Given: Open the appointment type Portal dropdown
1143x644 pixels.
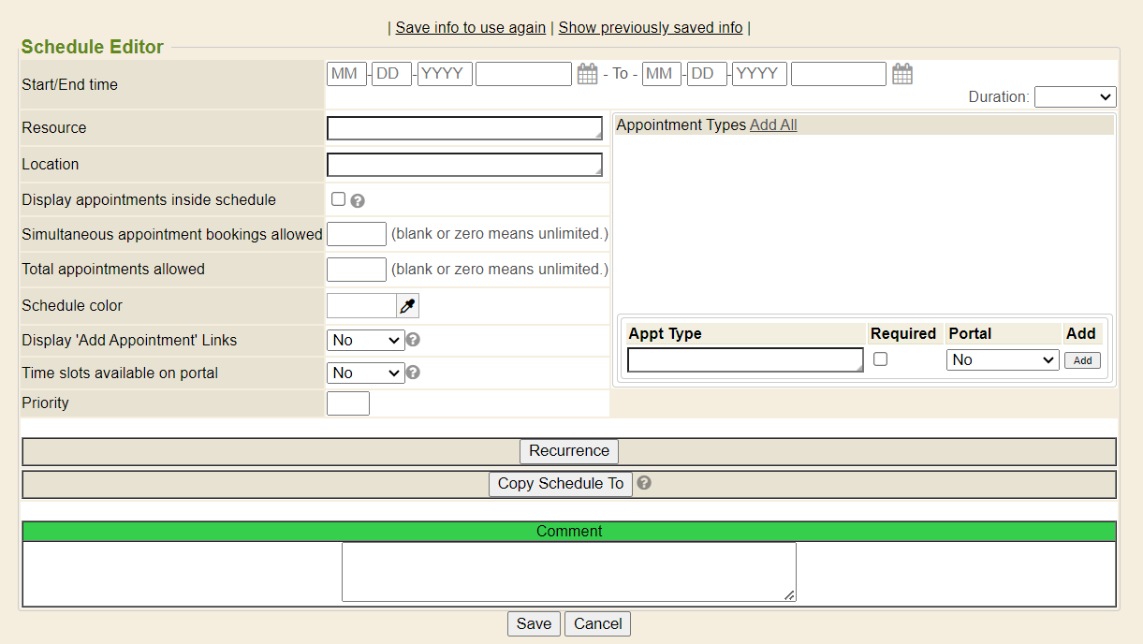Looking at the screenshot, I should point(1002,359).
